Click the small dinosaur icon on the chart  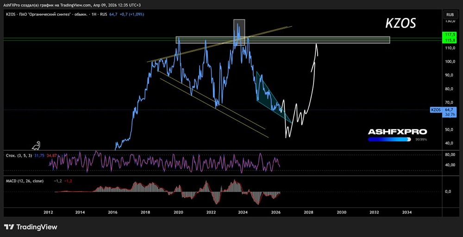36,146
